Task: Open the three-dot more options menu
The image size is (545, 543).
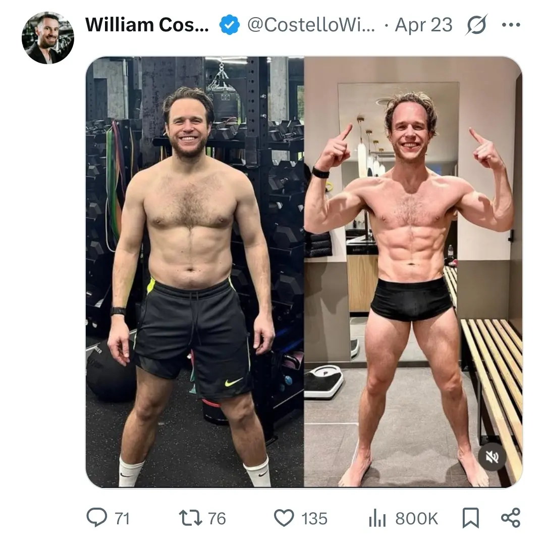Action: 511,25
